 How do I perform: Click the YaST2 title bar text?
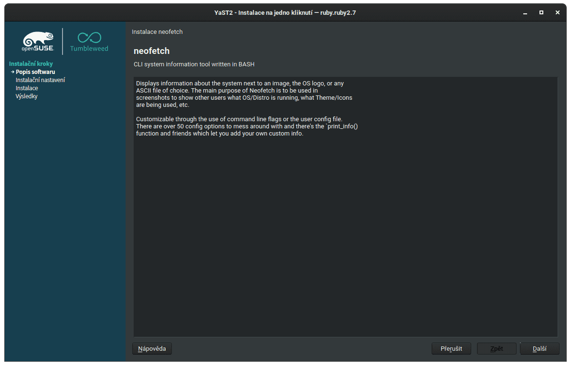click(285, 12)
